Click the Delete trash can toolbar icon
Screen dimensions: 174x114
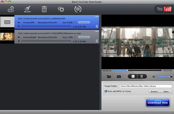coord(44,9)
